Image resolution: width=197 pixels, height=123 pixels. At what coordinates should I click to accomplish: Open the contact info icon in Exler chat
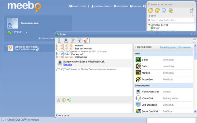point(59,40)
